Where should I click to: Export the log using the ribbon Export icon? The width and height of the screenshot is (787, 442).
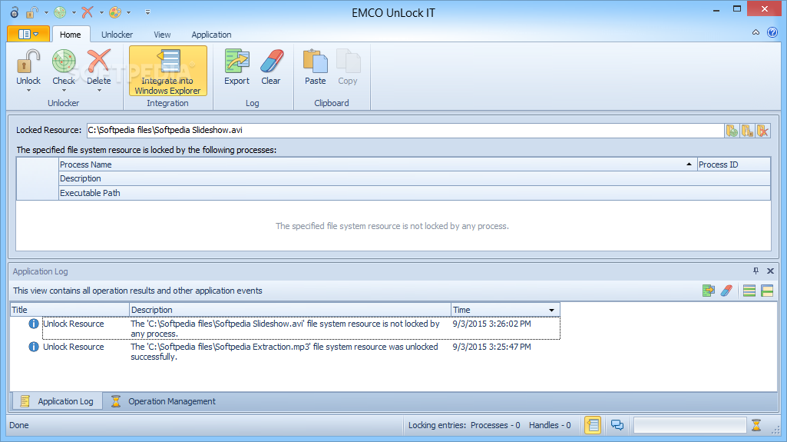pos(237,61)
